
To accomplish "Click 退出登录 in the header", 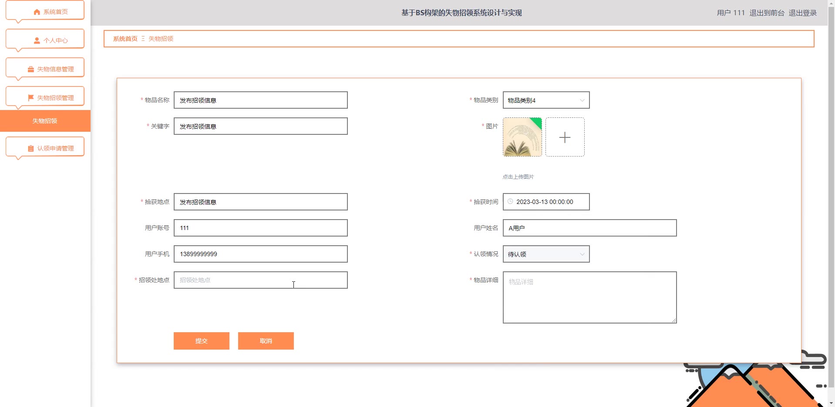I will (x=803, y=13).
